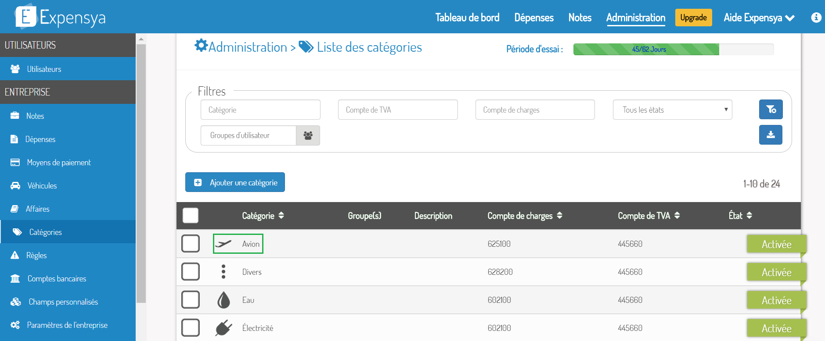Select Catégories in sidebar
Screen dimensions: 825x341
[68, 232]
